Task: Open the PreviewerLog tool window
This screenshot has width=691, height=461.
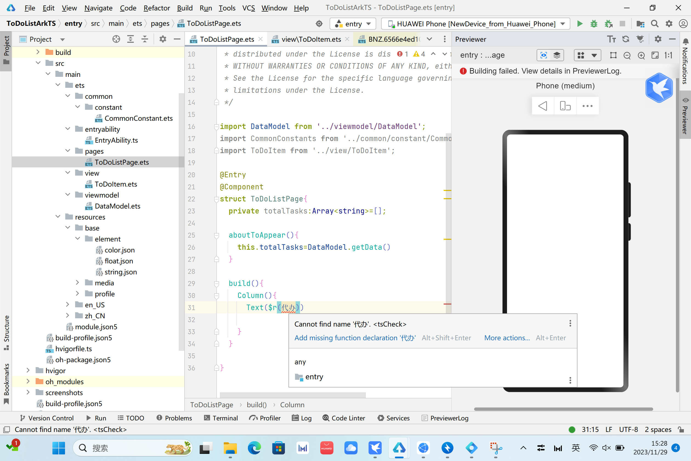Action: tap(445, 418)
